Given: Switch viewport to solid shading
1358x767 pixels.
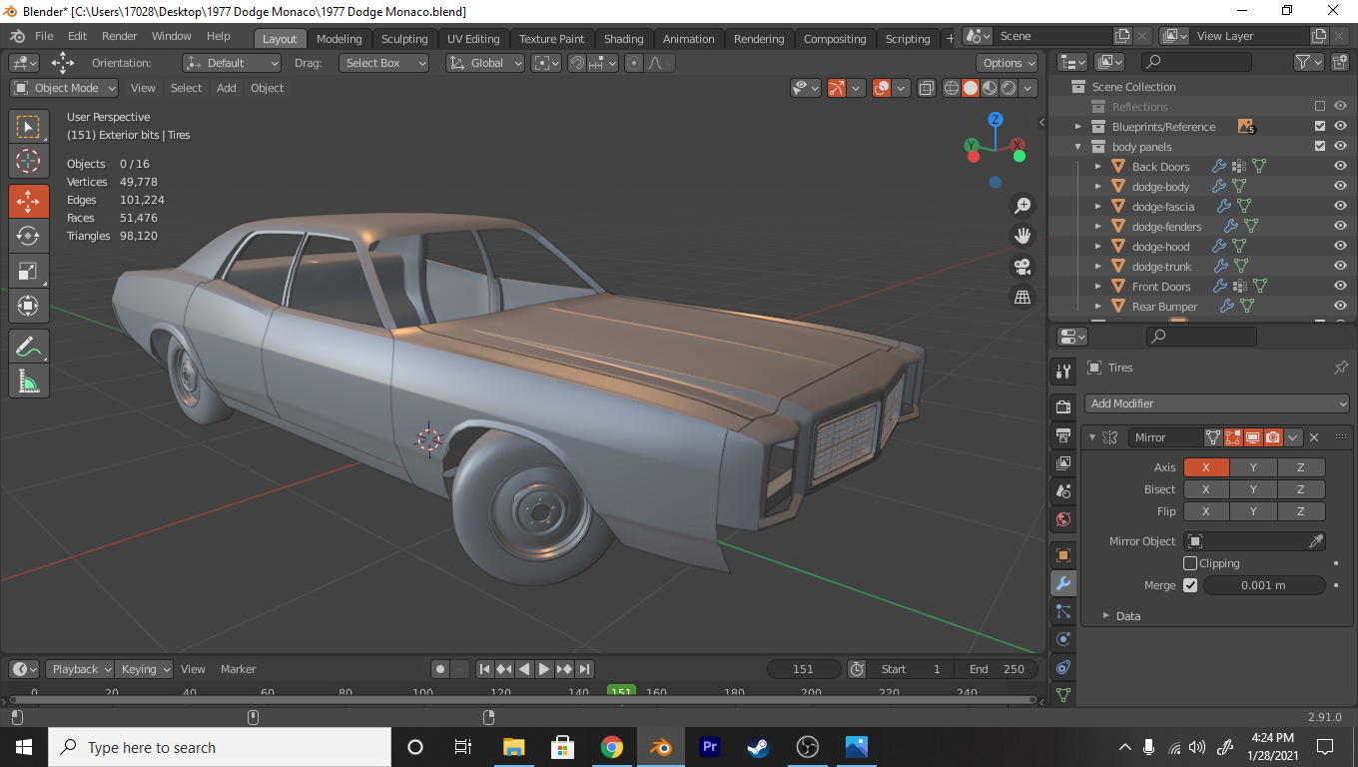Looking at the screenshot, I should 971,88.
